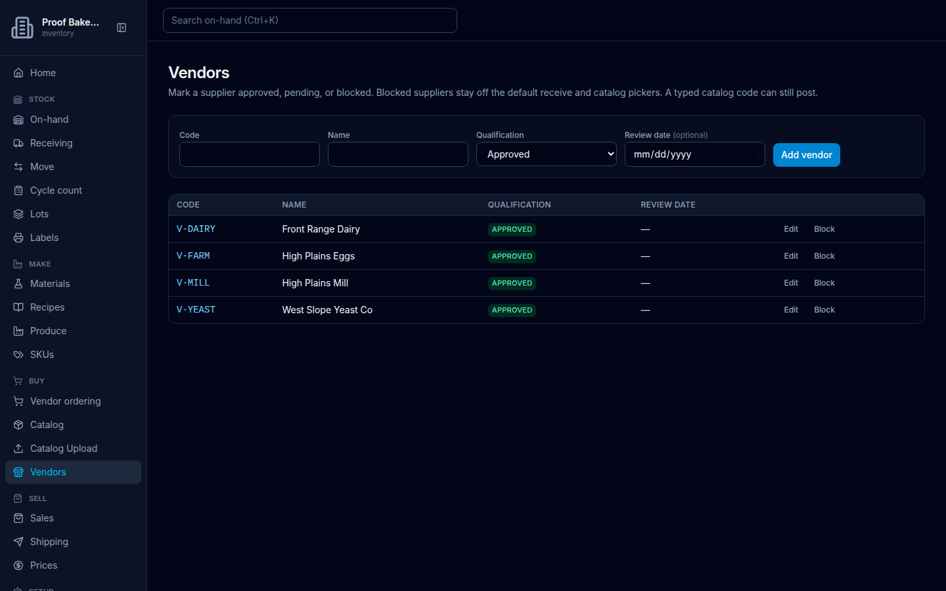
Task: Open On-hand in the sidebar
Action: tap(73, 120)
